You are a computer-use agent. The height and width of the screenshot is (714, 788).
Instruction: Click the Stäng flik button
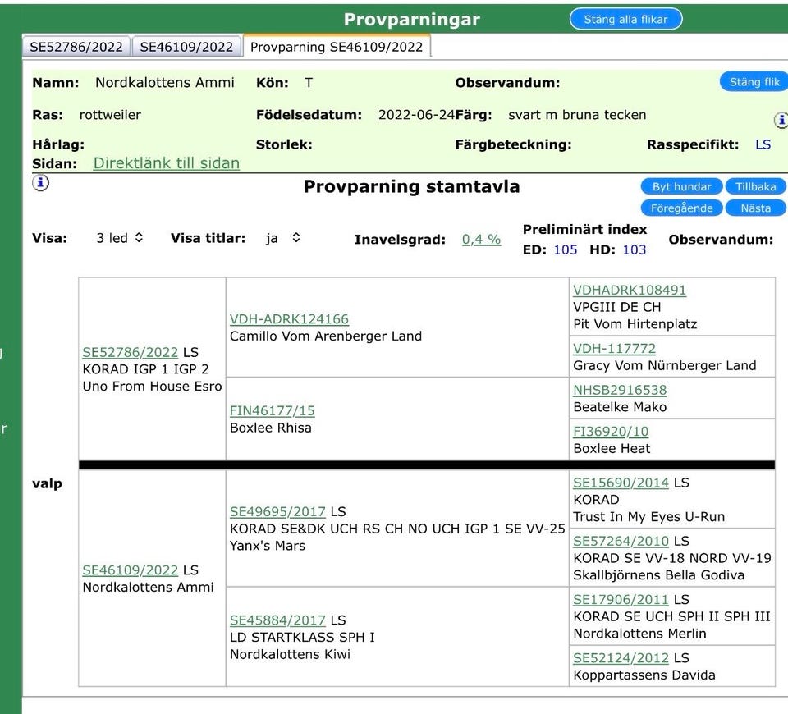[x=754, y=82]
